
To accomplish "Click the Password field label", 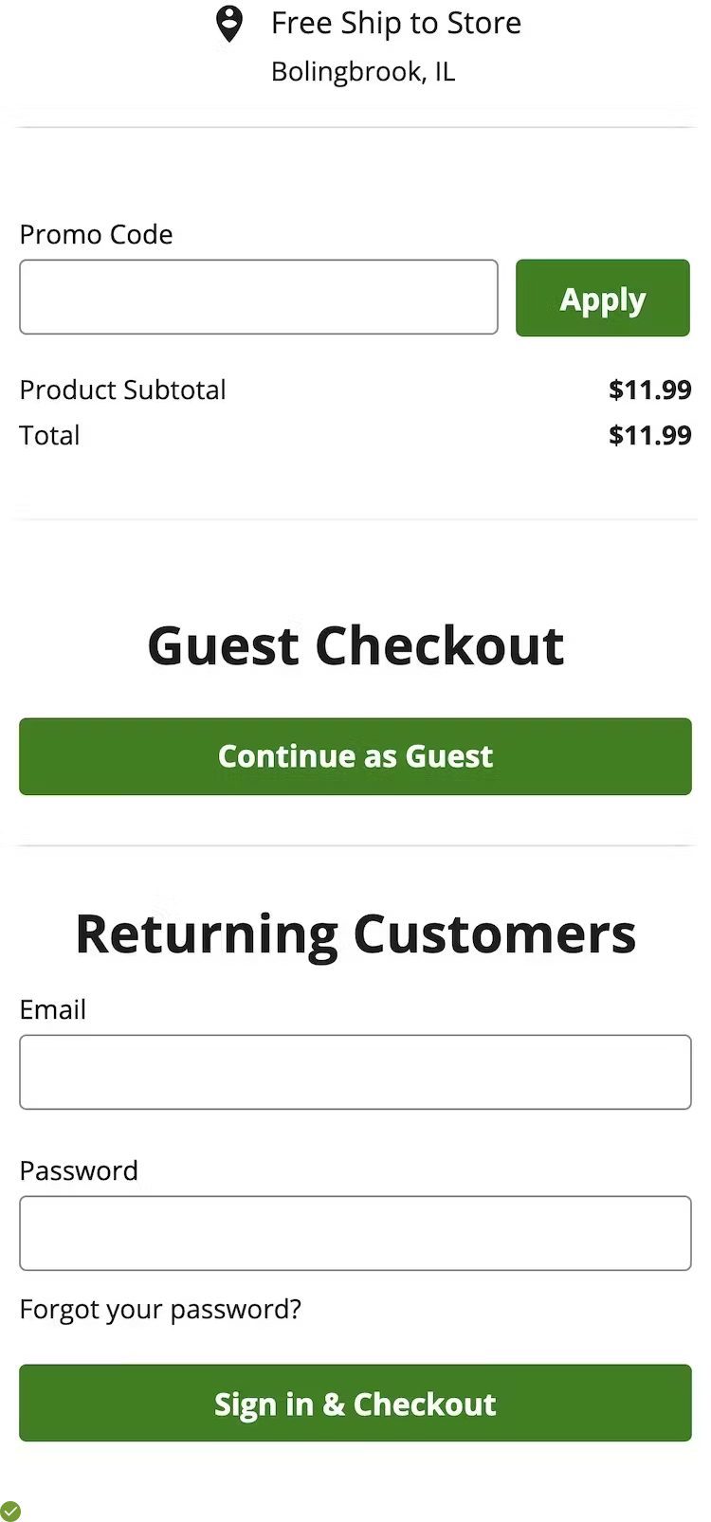I will pos(79,1170).
